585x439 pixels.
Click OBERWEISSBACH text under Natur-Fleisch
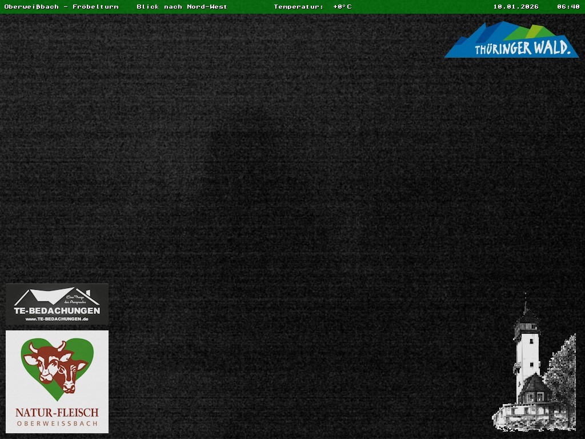[57, 424]
